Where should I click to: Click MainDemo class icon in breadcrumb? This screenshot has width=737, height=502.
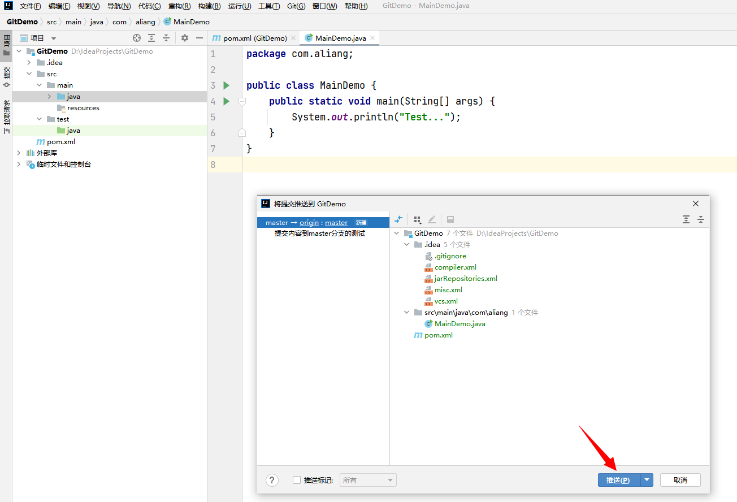tap(167, 21)
